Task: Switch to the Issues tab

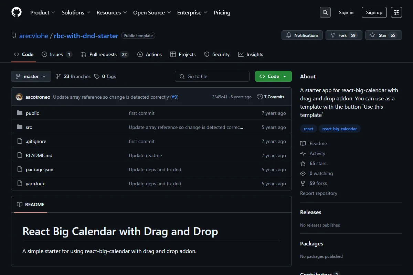Action: coord(57,54)
